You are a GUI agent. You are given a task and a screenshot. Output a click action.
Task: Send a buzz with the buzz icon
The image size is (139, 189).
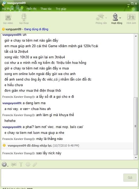(x=28, y=164)
